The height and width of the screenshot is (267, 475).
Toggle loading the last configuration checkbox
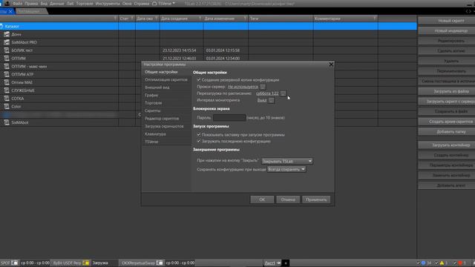tap(199, 142)
